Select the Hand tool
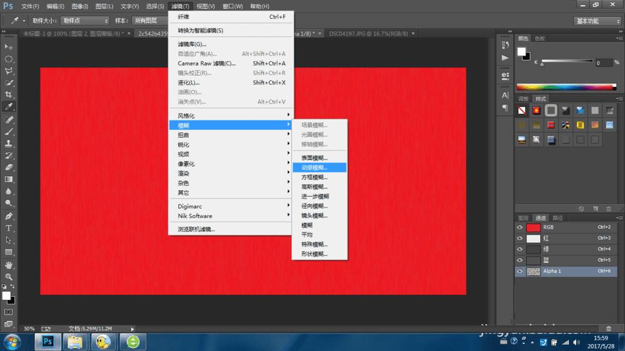This screenshot has width=625, height=351. (8, 265)
